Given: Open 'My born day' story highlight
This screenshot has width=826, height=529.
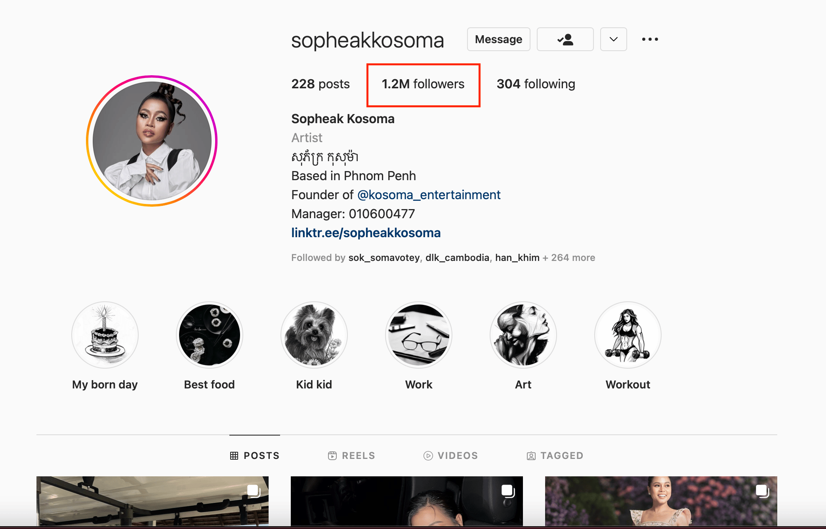Looking at the screenshot, I should pyautogui.click(x=105, y=335).
